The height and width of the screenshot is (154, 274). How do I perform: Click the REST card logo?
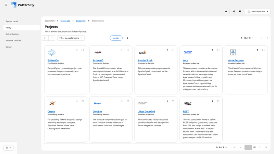(x=188, y=104)
